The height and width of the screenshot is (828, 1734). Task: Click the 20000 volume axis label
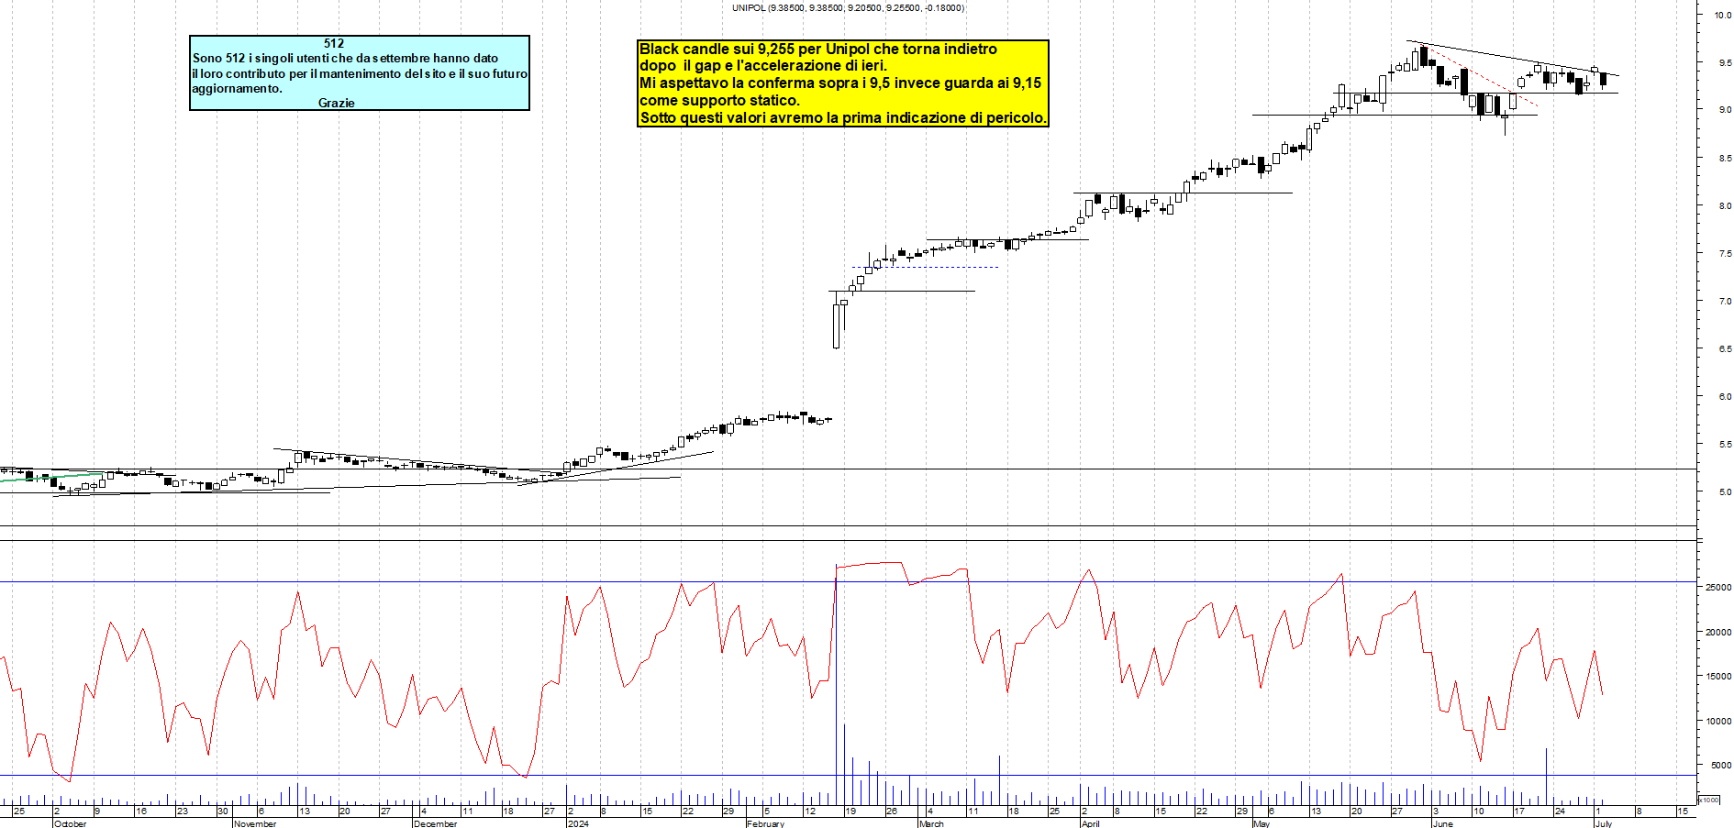(1718, 632)
